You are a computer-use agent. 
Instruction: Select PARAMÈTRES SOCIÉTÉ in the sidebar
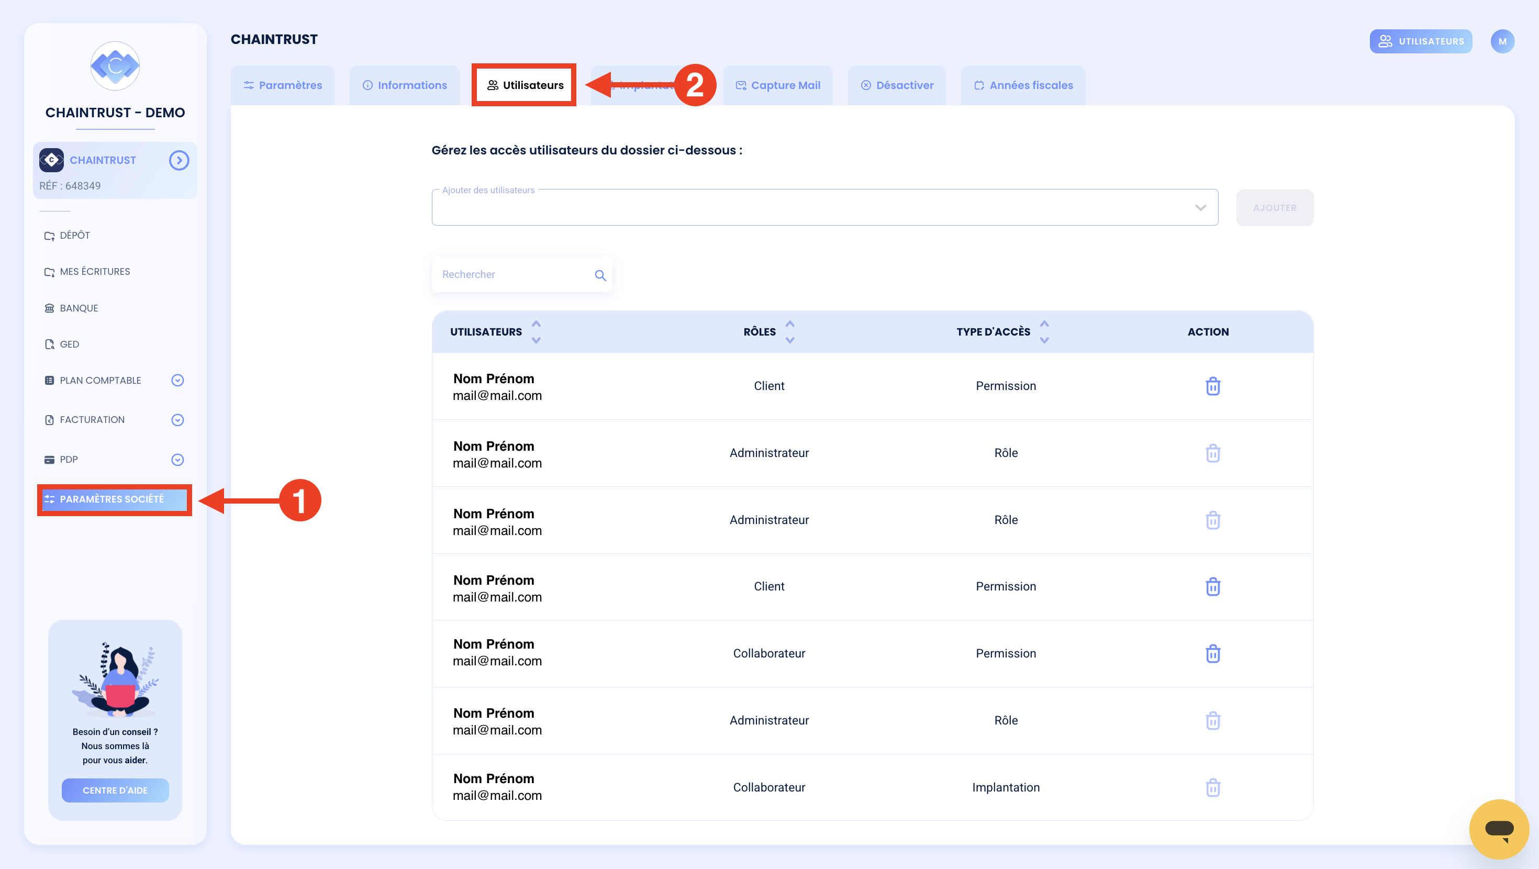(x=114, y=499)
